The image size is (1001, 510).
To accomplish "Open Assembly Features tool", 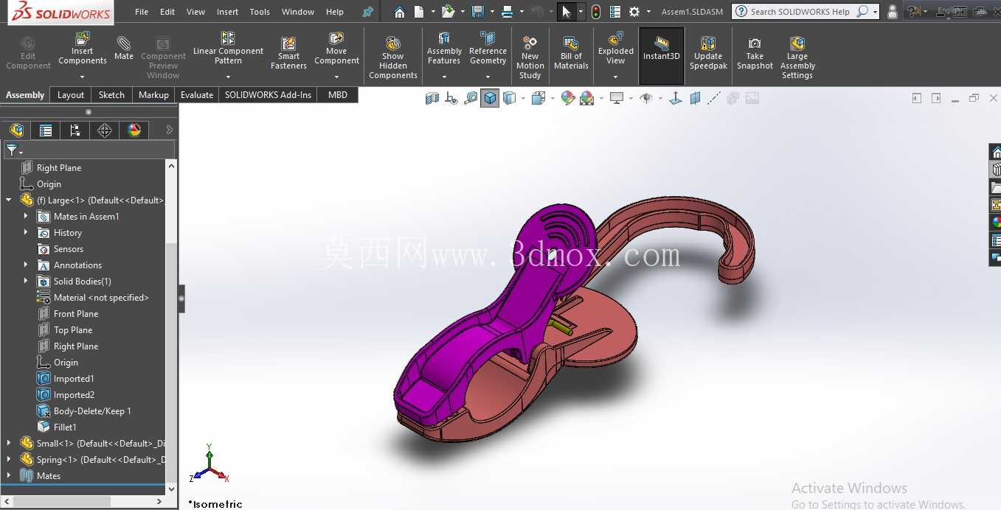I will pos(444,49).
